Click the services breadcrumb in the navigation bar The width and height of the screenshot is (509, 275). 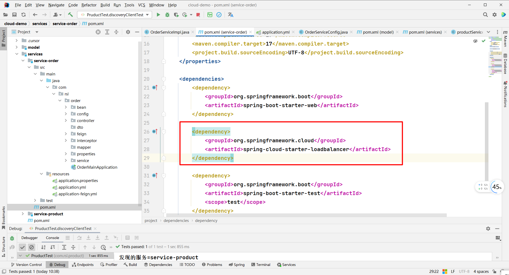coord(40,24)
